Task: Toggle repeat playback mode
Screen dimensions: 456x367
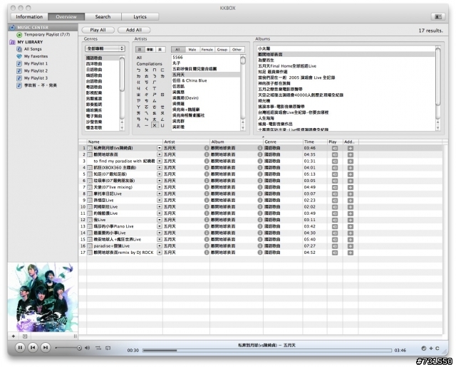Action: pyautogui.click(x=108, y=348)
